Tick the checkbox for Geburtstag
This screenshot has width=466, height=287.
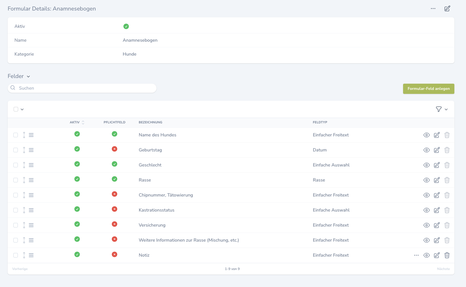point(16,150)
